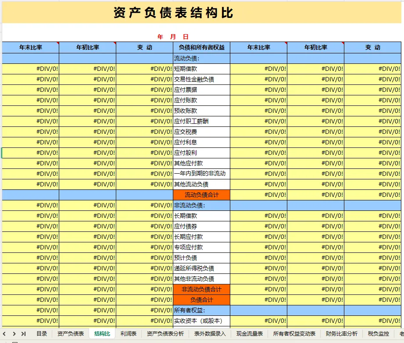Select #DIV/0! cell immediately right of 流动负债合计
The width and height of the screenshot is (404, 343).
[259, 195]
